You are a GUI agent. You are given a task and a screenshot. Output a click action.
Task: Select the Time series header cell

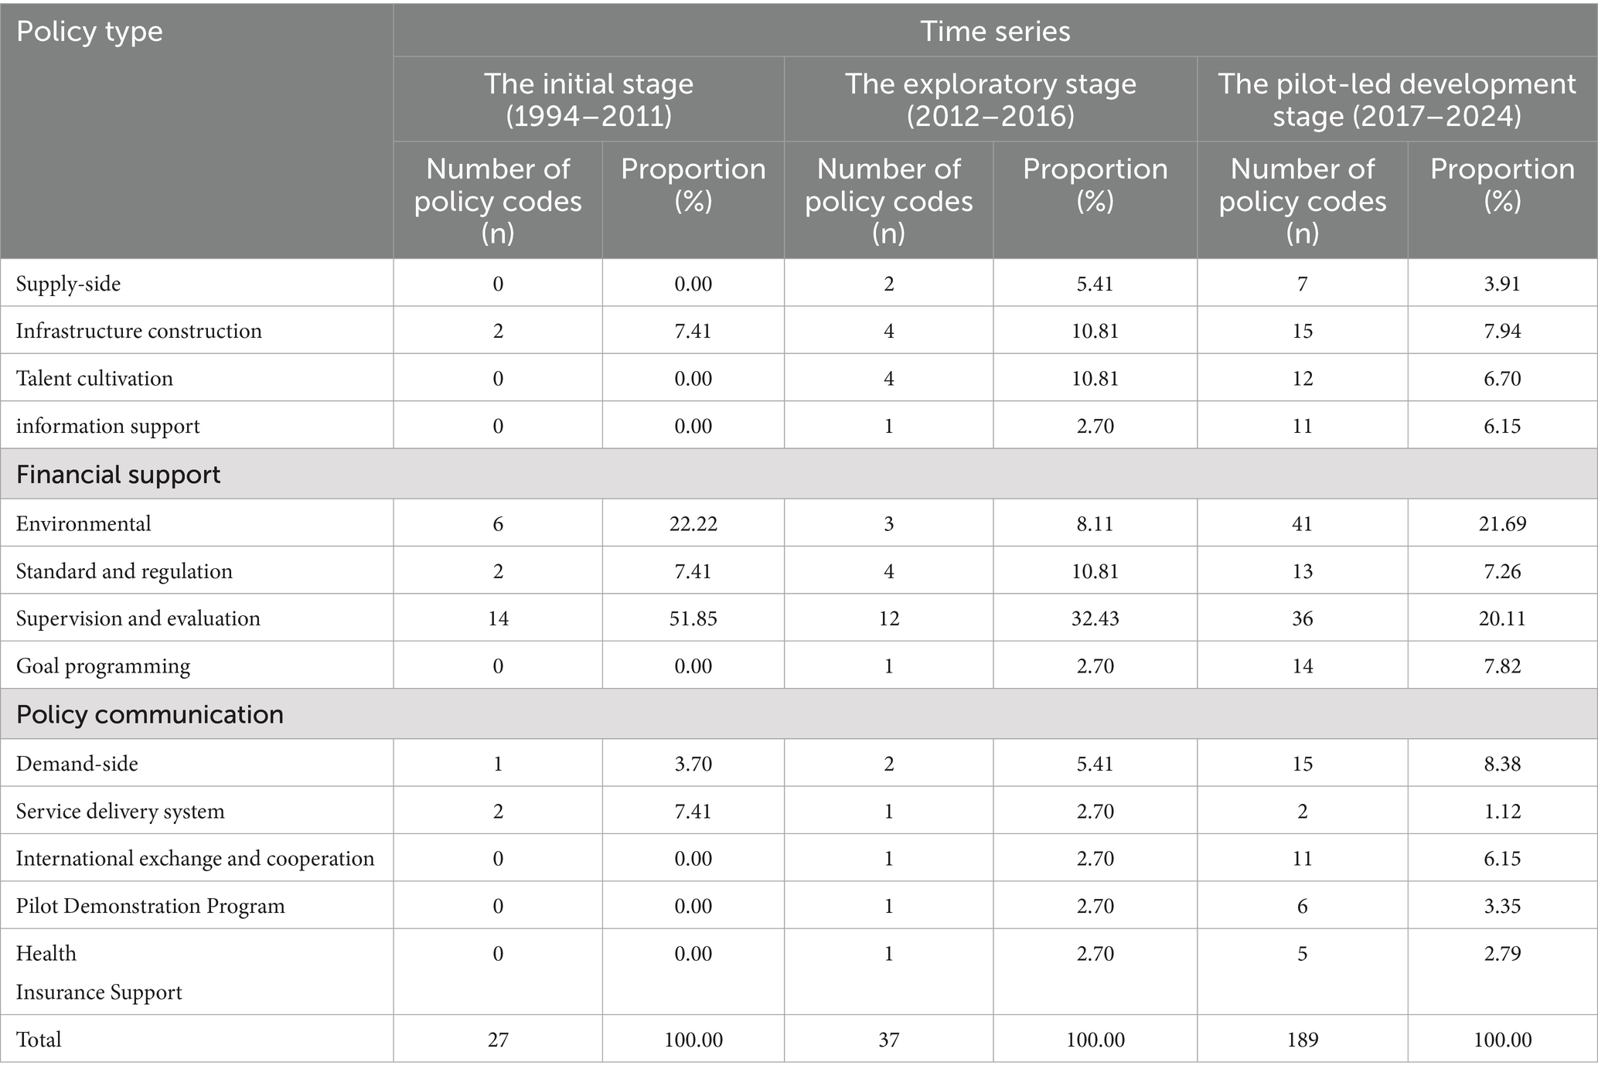coord(995,32)
